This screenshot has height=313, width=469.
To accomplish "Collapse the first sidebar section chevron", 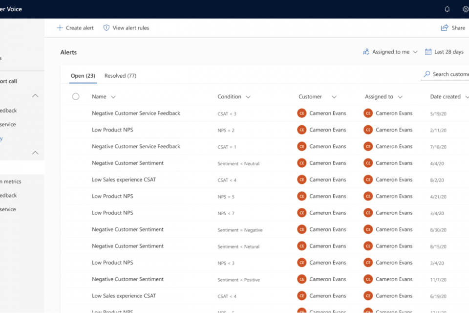I will point(35,96).
